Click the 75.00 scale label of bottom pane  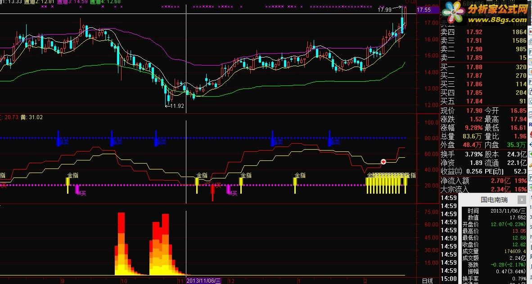431,212
